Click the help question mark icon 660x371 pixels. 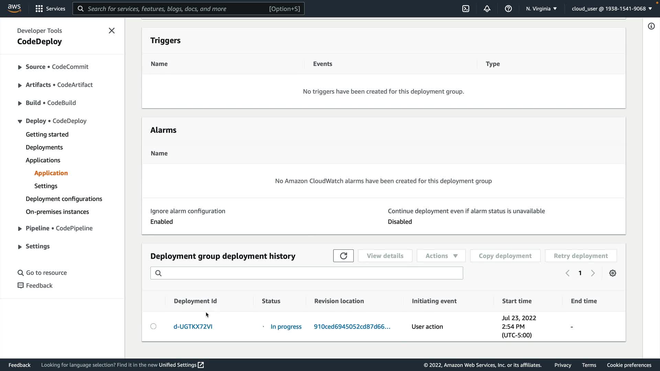[508, 9]
